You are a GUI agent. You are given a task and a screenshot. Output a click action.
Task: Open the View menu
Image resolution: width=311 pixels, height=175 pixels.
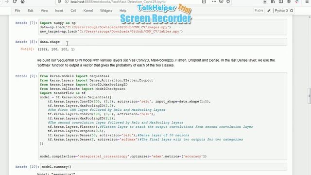pyautogui.click(x=44, y=11)
